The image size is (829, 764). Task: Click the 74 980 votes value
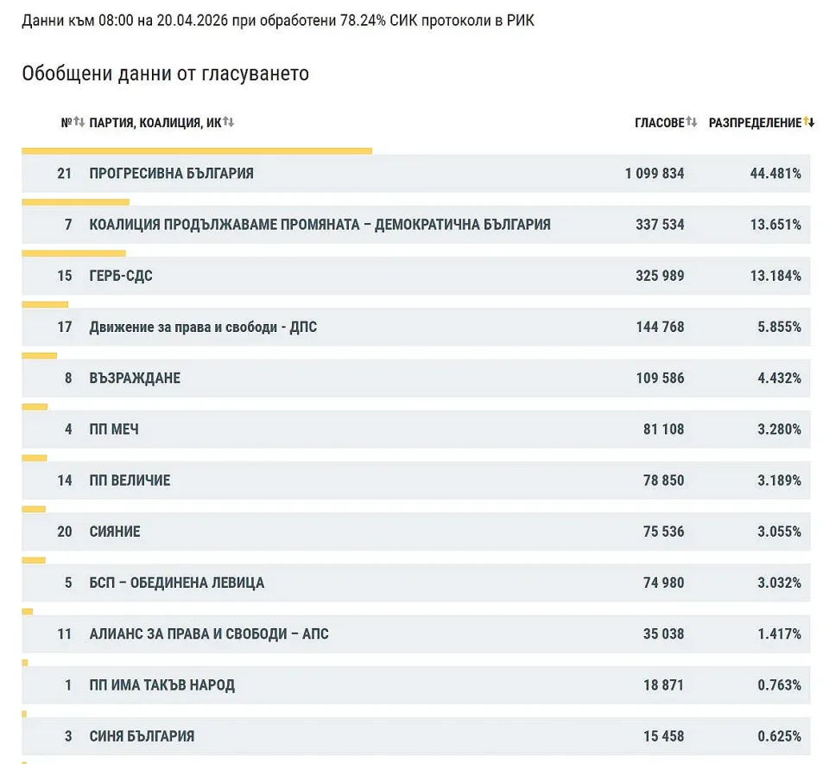pos(663,583)
